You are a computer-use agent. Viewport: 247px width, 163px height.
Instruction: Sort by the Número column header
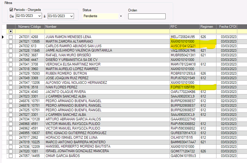(x=24, y=27)
